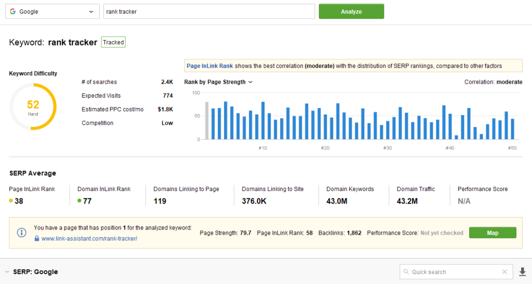Click inside the rank tracker keyword field
The width and height of the screenshot is (532, 284).
(209, 11)
